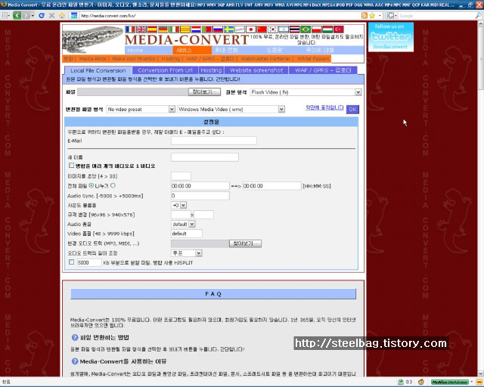Viewport: 484px width, 387px height.
Task: Browse for the source file to convert
Action: [204, 91]
